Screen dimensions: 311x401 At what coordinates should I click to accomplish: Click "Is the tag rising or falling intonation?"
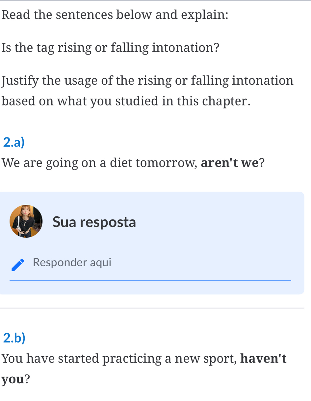[x=111, y=48]
